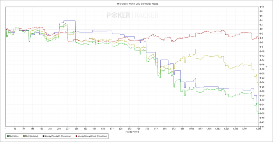Click the 721 tick on the x-axis
Viewport: 273px width, 142px height.
tap(138, 129)
